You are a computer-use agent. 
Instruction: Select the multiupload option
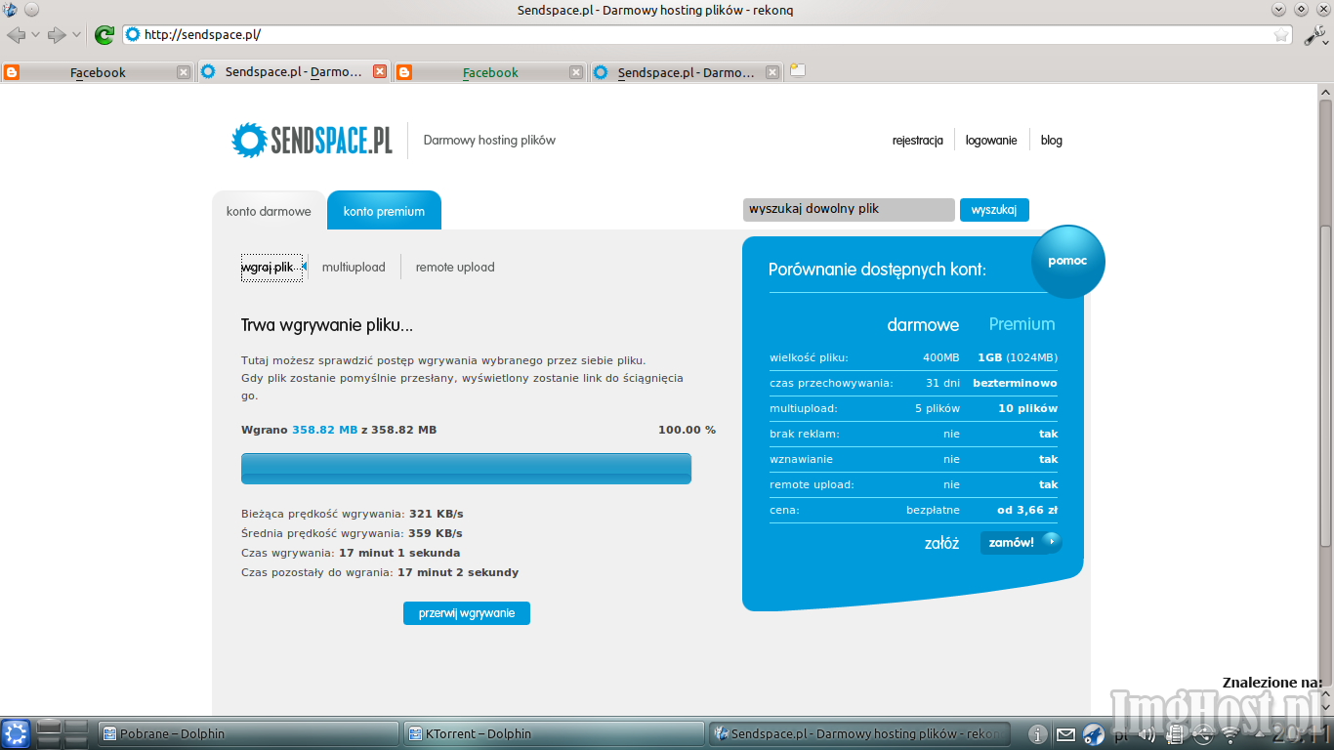point(354,267)
